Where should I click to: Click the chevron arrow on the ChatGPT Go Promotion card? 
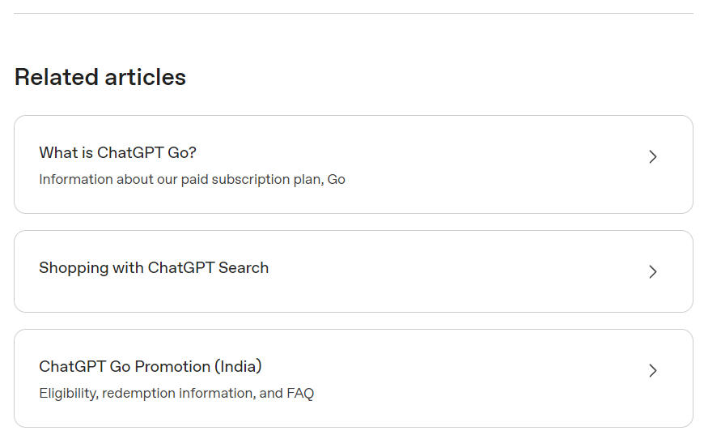tap(653, 371)
